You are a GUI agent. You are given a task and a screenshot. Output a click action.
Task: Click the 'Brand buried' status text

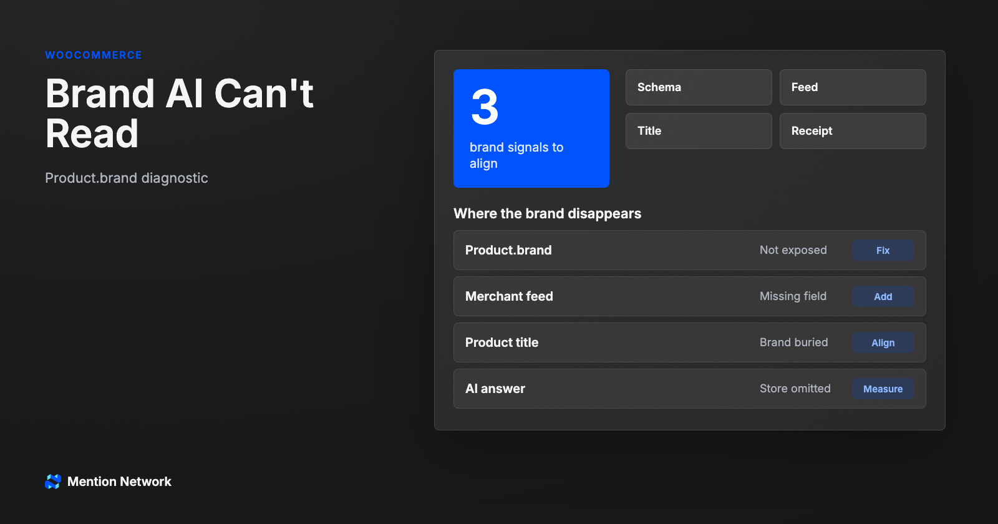(x=794, y=342)
